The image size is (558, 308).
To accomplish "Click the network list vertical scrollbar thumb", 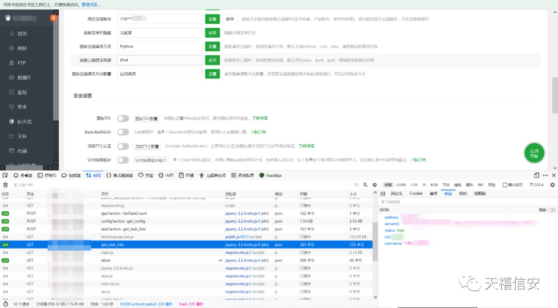I will 375,241.
